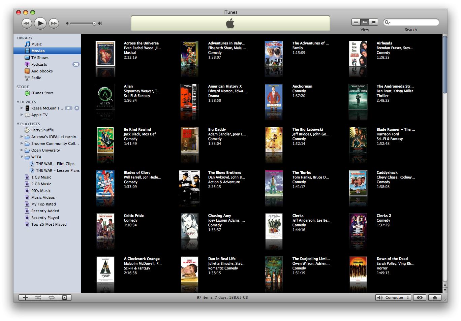Image resolution: width=461 pixels, height=321 pixels.
Task: Select A Clockwork Orange poster
Action: (x=105, y=269)
